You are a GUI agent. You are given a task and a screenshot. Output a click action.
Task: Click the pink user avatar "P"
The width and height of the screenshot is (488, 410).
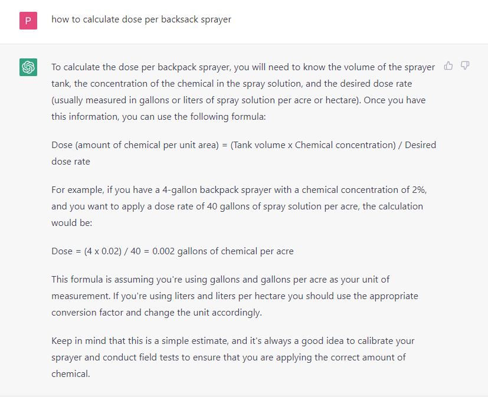click(x=28, y=21)
